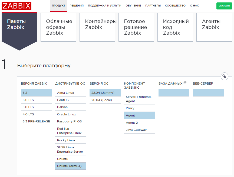Switch to Исходный код Zabbix tab
234x177 pixels.
click(x=175, y=27)
